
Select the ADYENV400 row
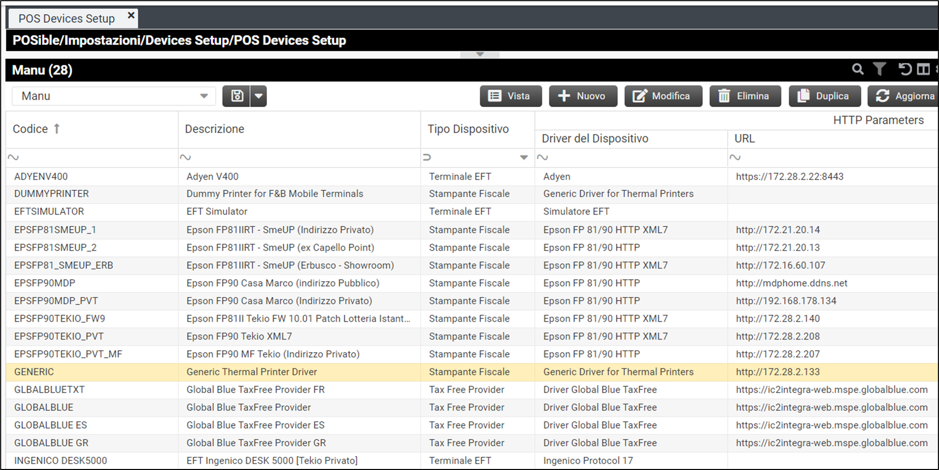41,177
